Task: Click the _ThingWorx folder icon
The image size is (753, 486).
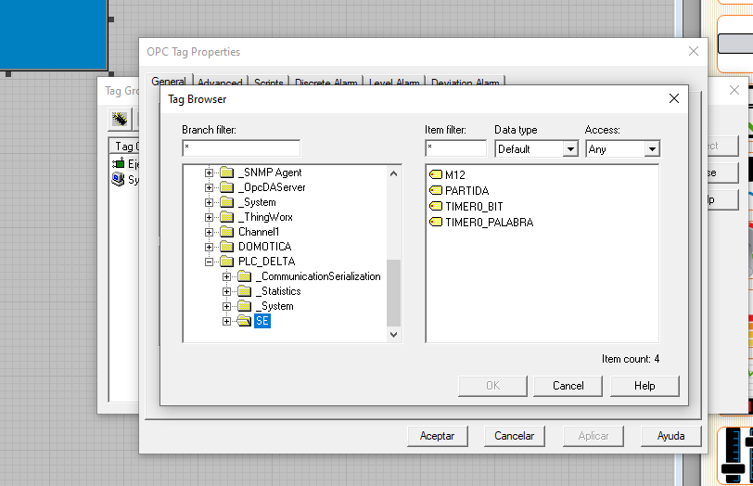Action: 226,217
